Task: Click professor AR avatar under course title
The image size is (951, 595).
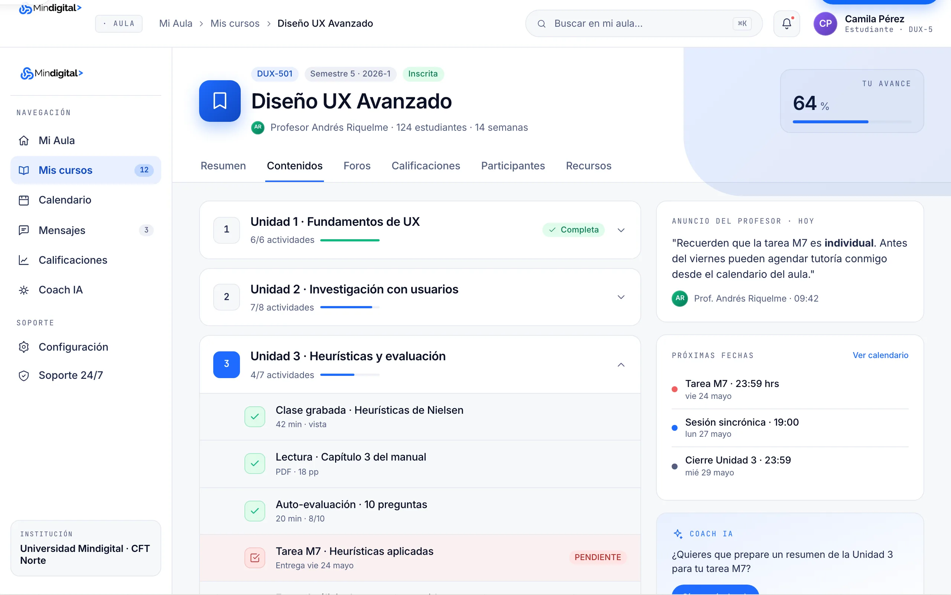Action: 258,127
